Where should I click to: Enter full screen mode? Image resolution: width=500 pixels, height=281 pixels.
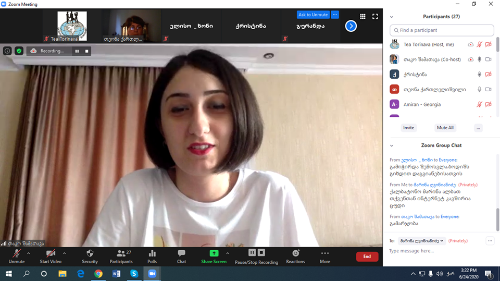(375, 16)
